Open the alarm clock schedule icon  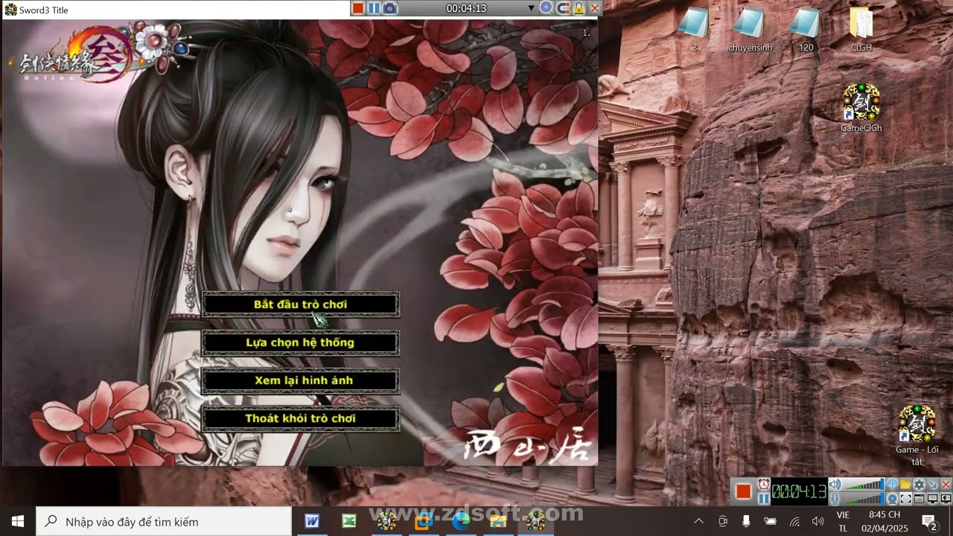click(764, 484)
